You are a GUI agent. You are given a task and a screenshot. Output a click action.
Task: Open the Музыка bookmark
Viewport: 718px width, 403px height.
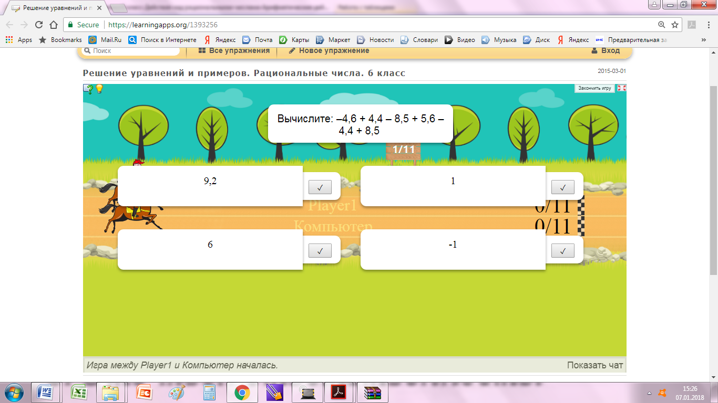click(499, 40)
